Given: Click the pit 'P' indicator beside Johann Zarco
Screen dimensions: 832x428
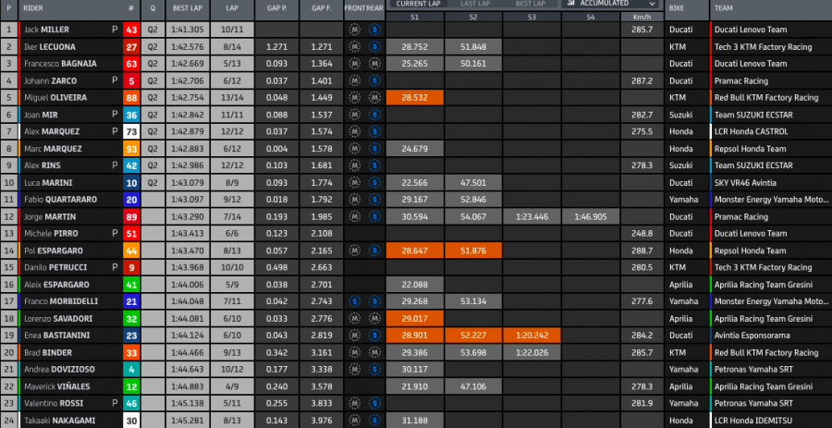Looking at the screenshot, I should [115, 80].
